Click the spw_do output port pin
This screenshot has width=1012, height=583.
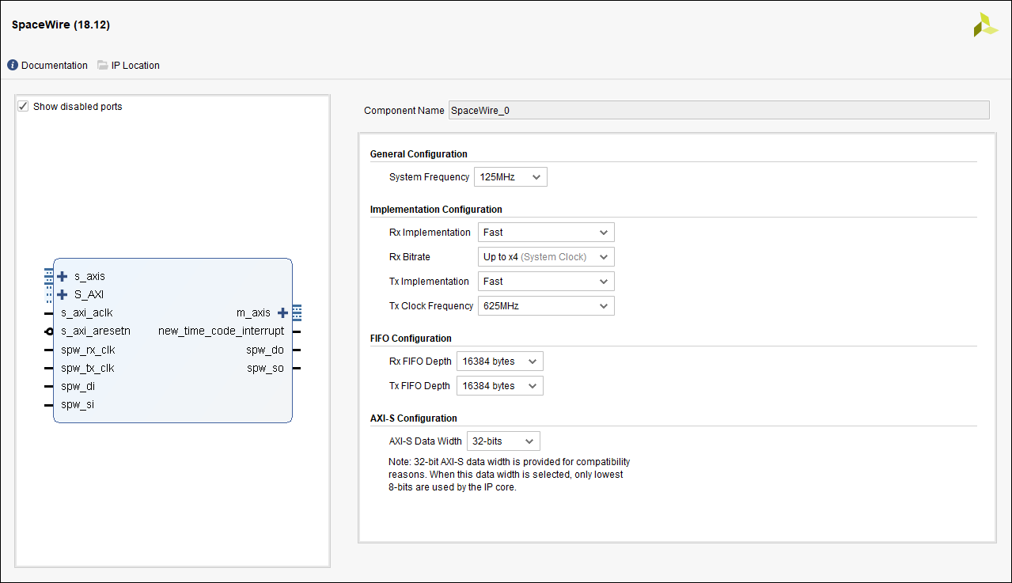297,350
